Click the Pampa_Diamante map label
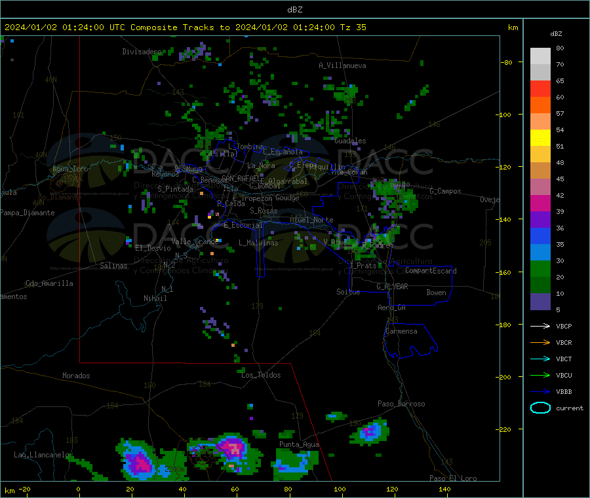590x498 pixels. tap(27, 213)
